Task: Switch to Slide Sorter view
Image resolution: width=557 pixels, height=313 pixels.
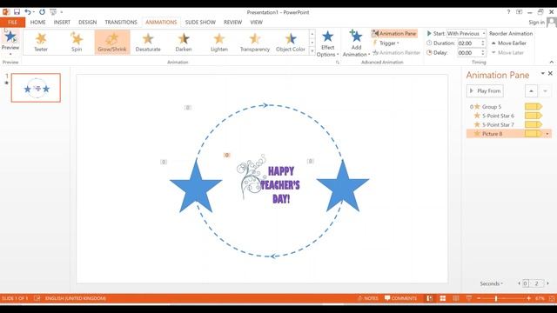Action: coord(443,298)
